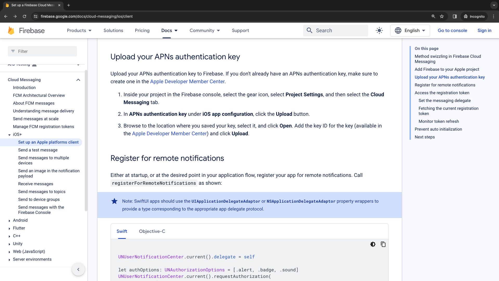Open the Pricing page

tap(142, 30)
